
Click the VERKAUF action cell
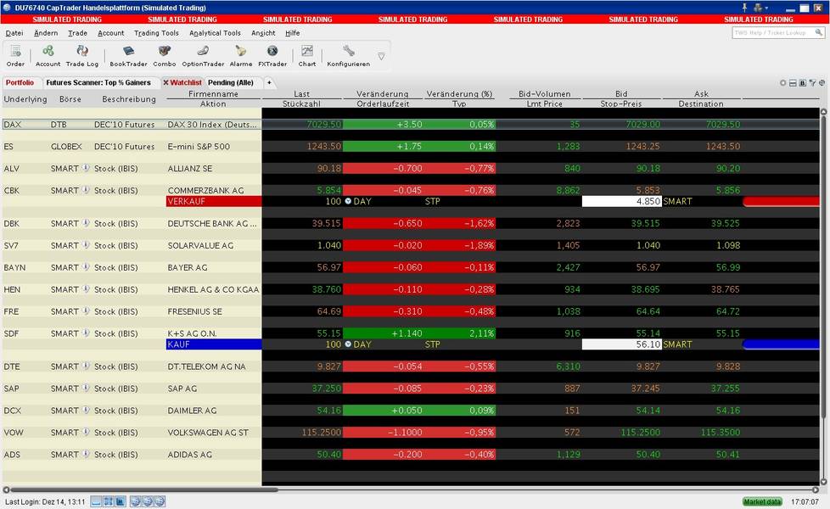[x=214, y=201]
